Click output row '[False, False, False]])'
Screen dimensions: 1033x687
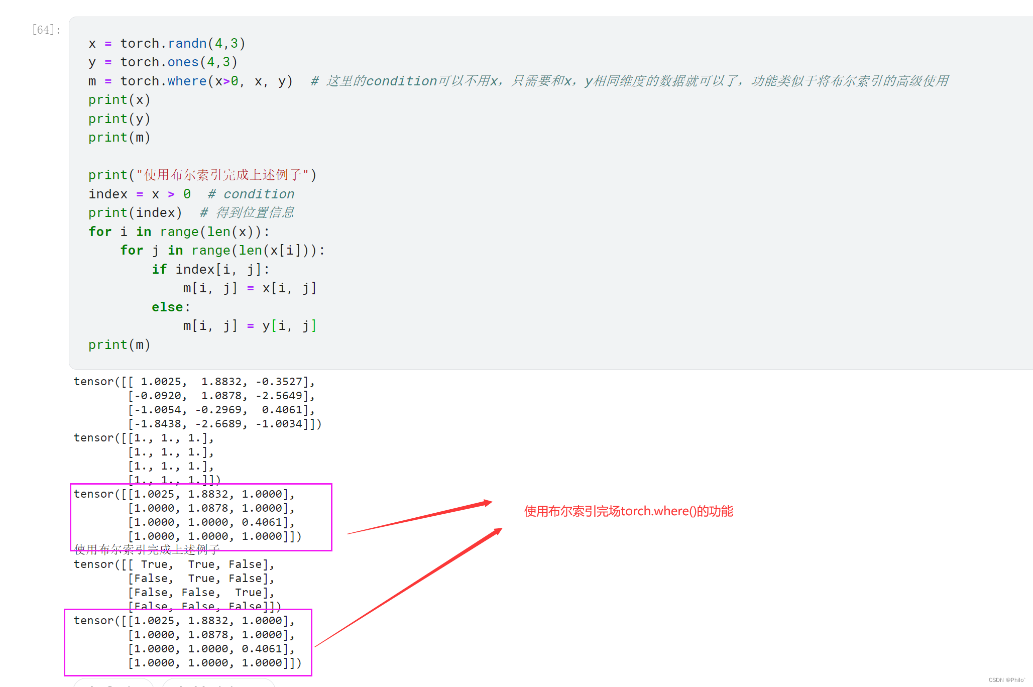pos(204,607)
